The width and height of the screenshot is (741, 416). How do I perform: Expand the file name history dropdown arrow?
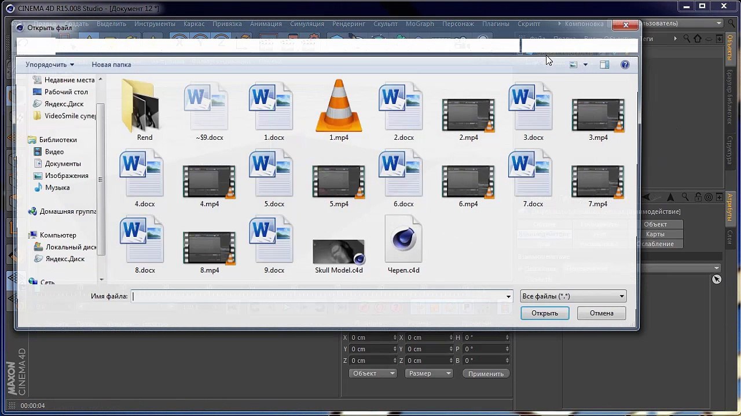point(508,297)
